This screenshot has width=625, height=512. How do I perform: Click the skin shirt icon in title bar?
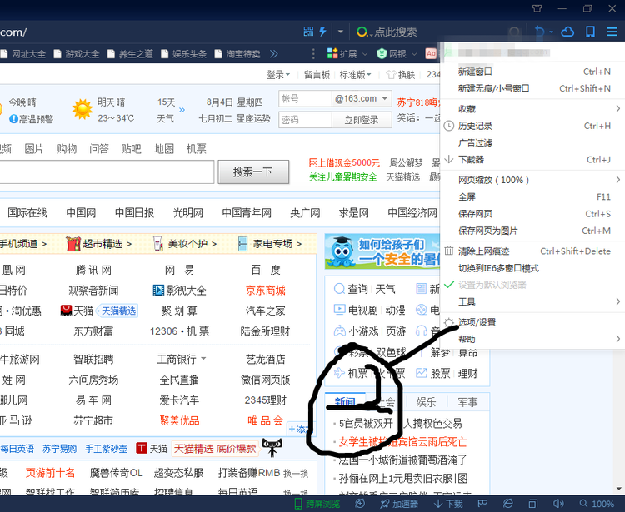[537, 8]
